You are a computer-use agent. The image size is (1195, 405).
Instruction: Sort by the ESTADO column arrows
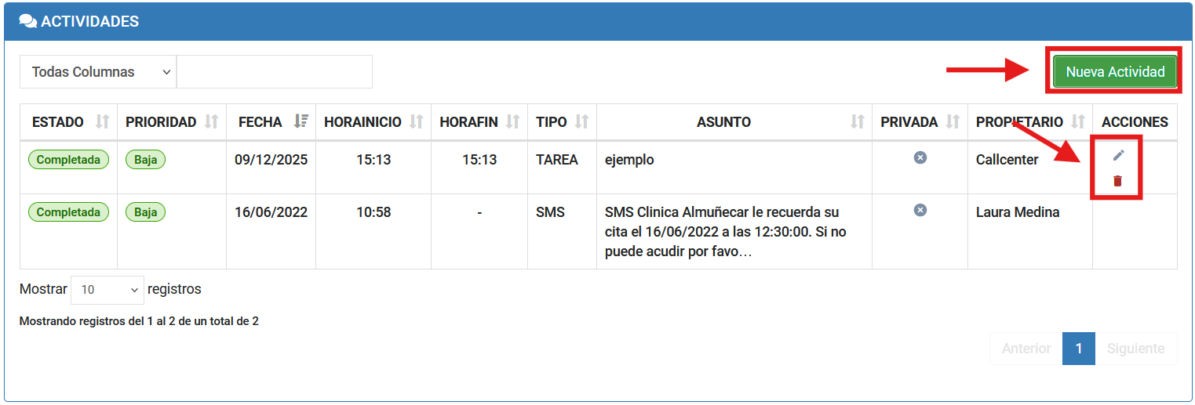click(102, 122)
